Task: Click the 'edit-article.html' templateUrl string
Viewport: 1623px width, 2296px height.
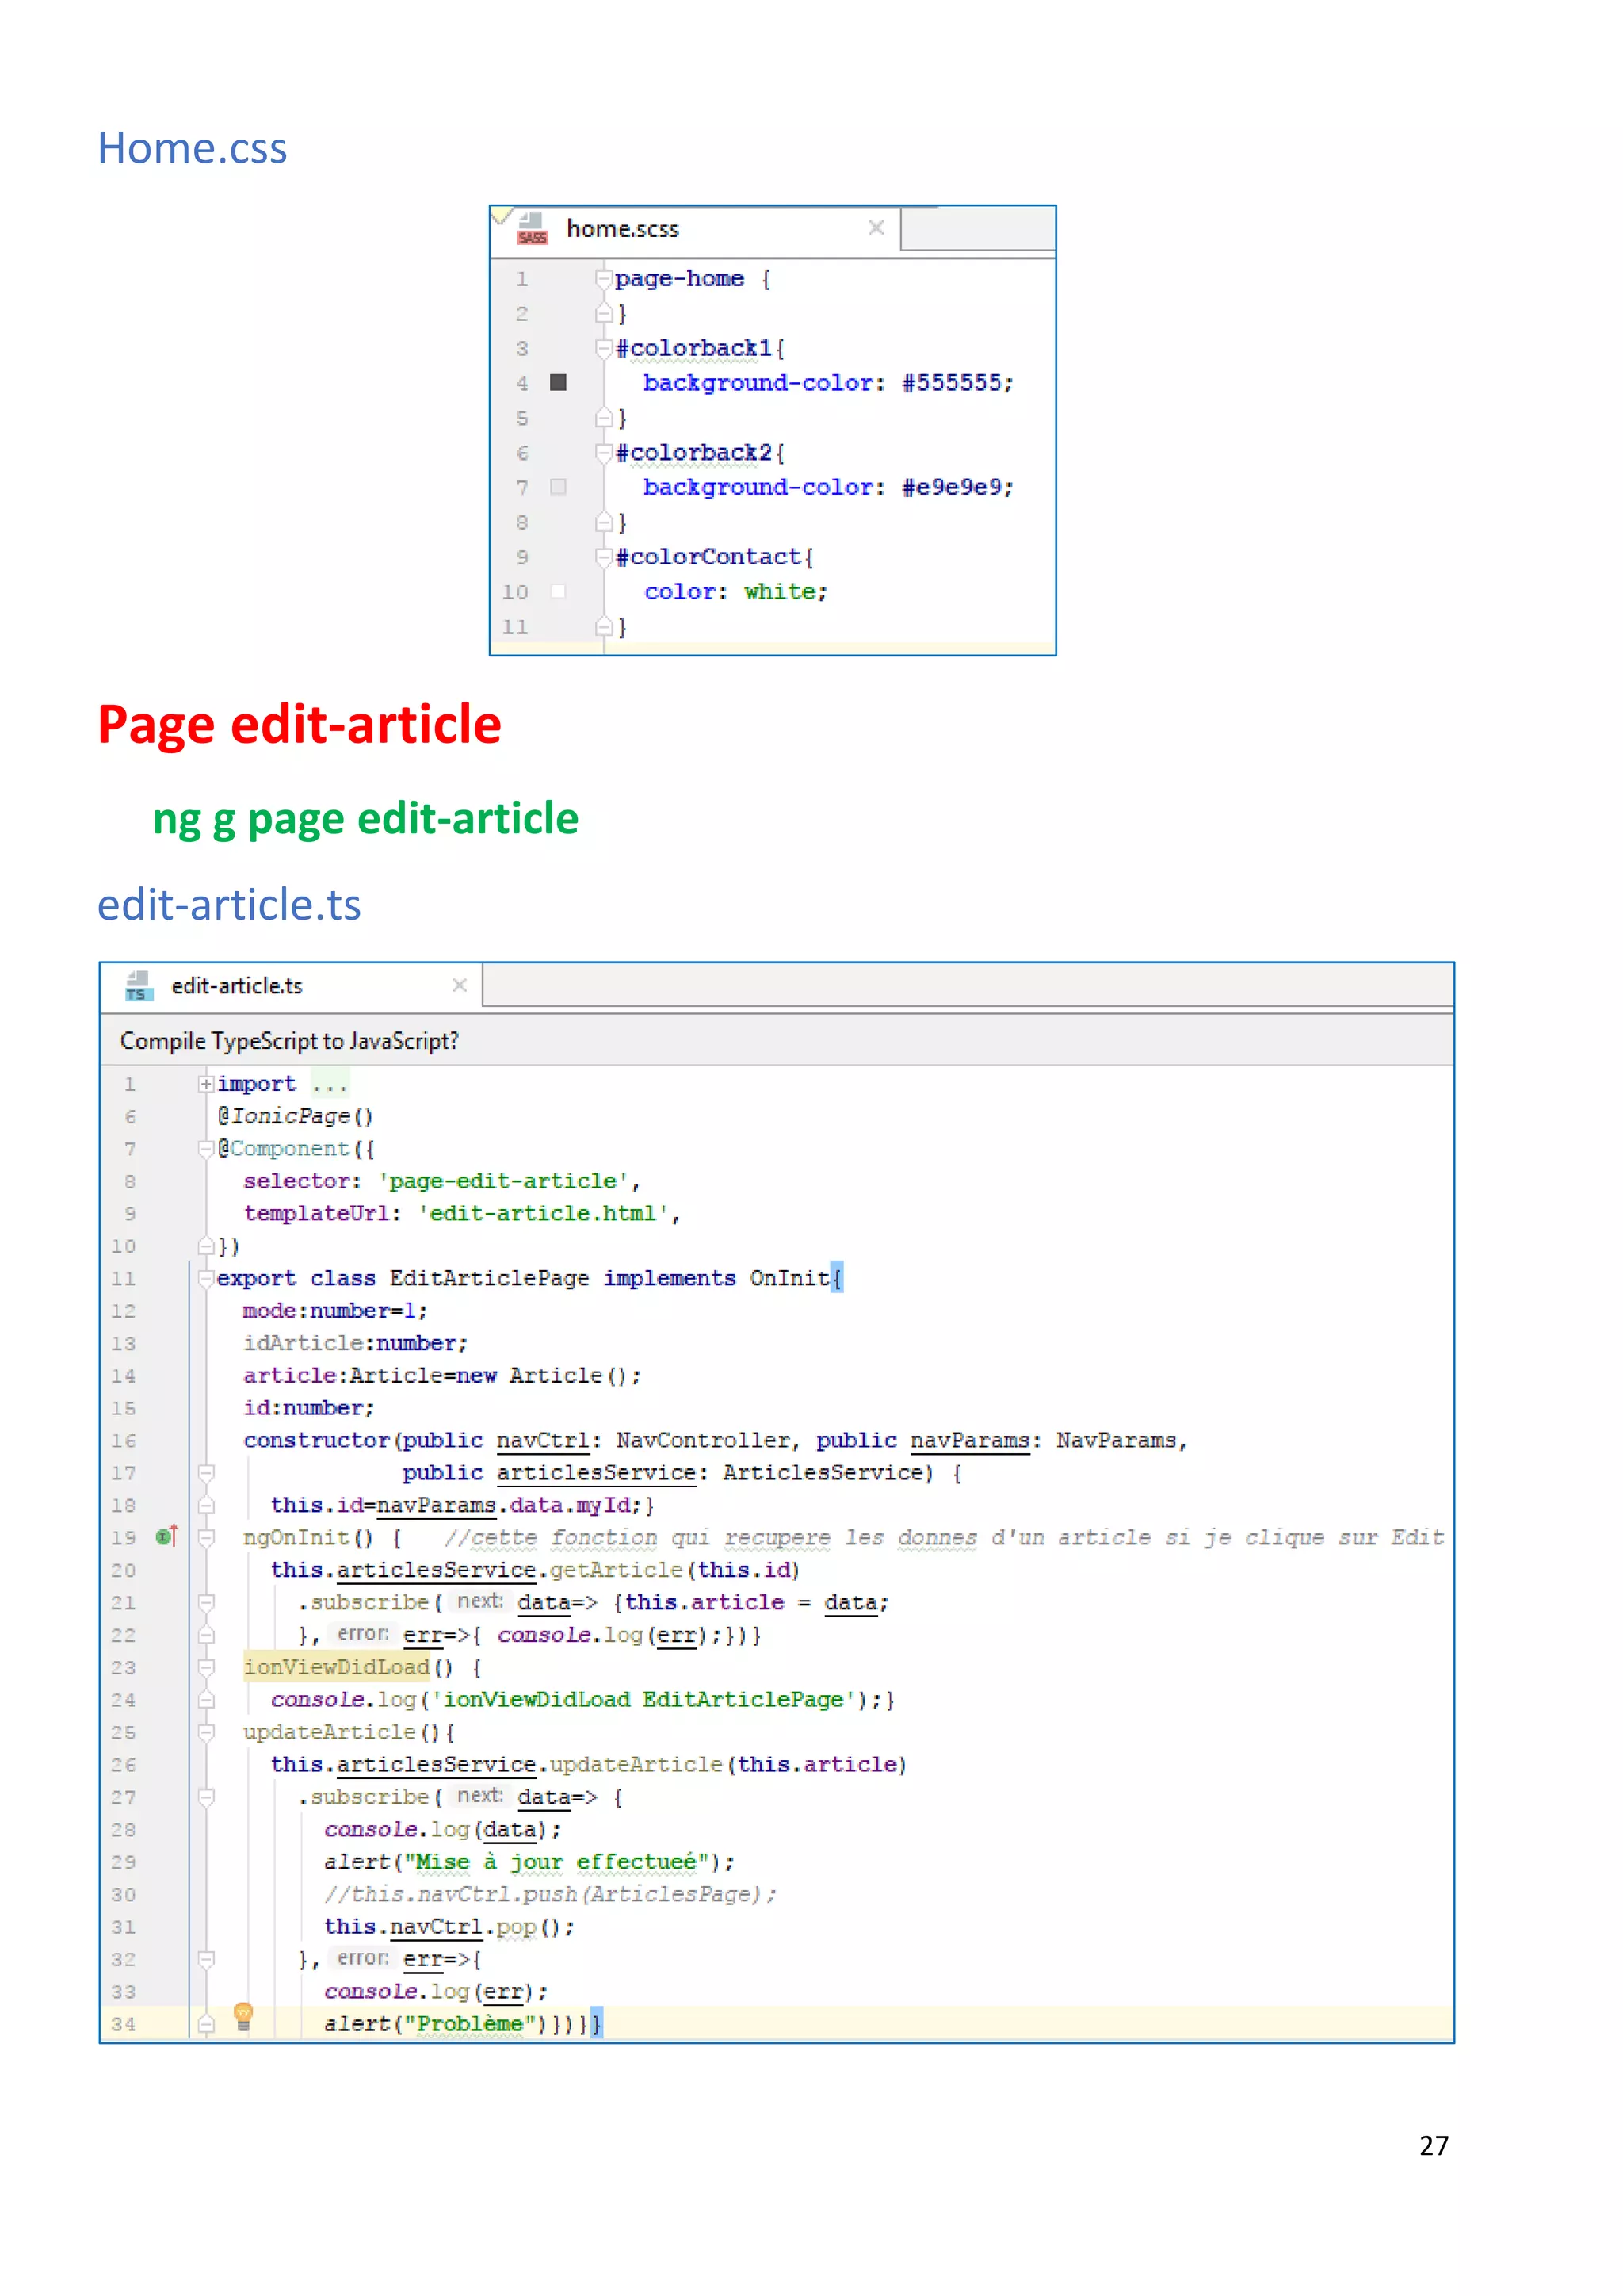Action: pyautogui.click(x=543, y=1213)
